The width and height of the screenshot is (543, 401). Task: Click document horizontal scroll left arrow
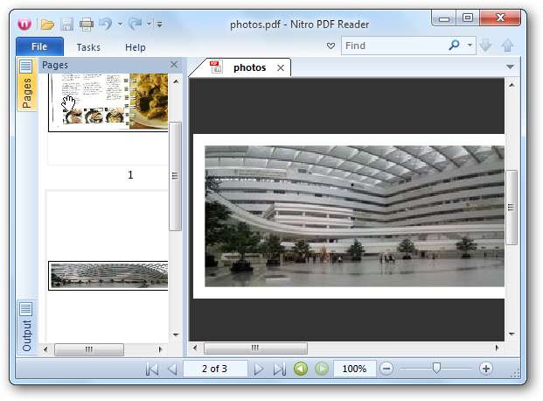pos(195,348)
